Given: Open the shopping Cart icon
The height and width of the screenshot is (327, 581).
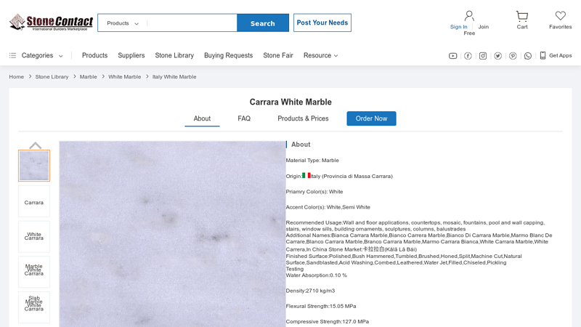Looking at the screenshot, I should (x=522, y=16).
